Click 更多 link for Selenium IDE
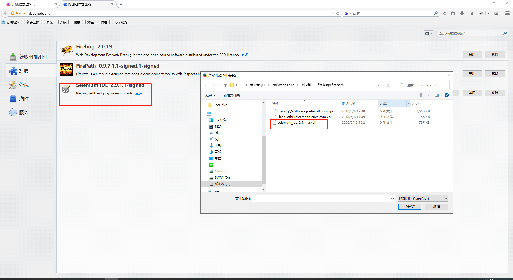The height and width of the screenshot is (280, 513). point(138,93)
